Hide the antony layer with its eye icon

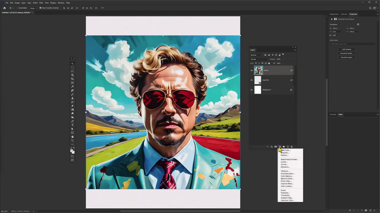tap(251, 70)
